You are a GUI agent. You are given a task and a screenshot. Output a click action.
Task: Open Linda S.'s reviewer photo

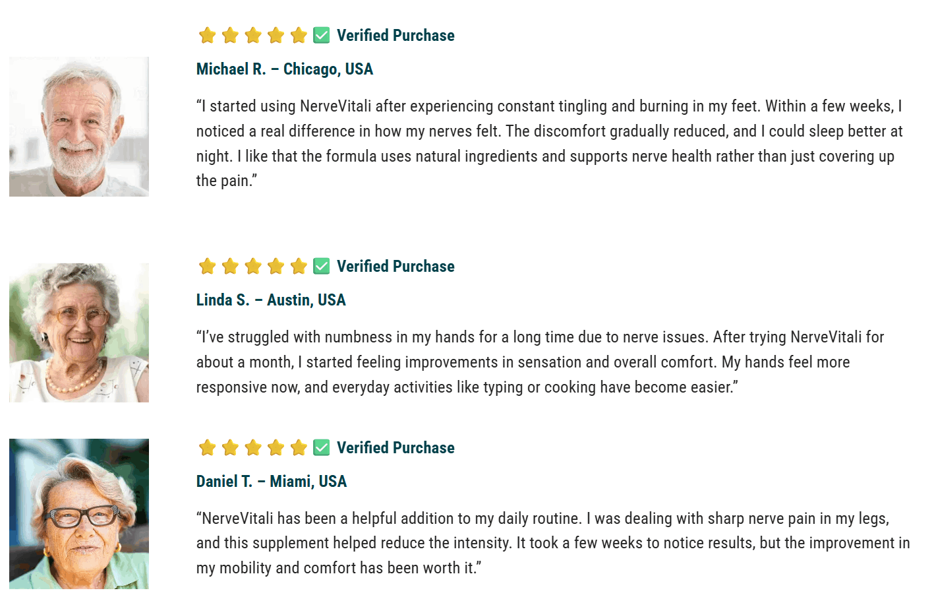pos(79,333)
